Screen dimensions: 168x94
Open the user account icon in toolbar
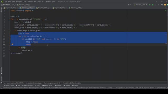tap(129, 5)
